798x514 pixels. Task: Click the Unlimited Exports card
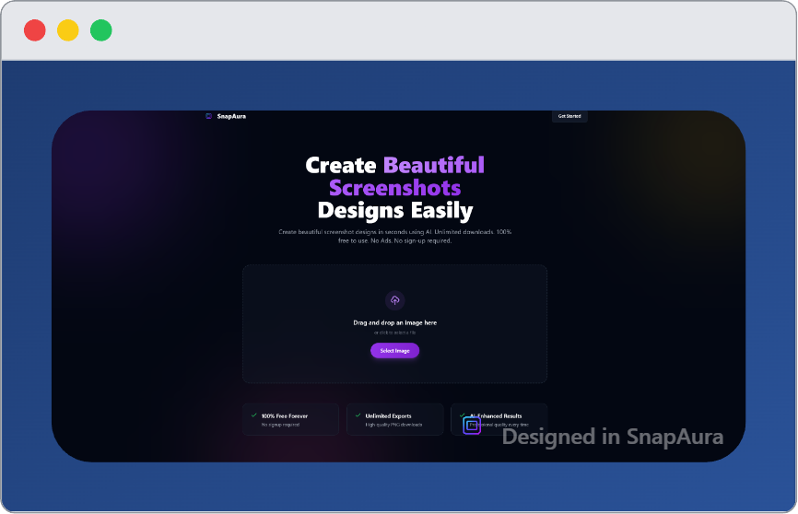pos(395,419)
